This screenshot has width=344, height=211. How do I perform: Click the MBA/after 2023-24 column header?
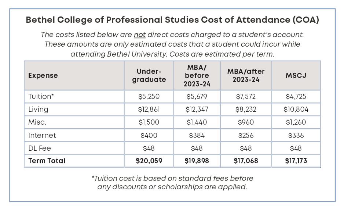(x=246, y=75)
